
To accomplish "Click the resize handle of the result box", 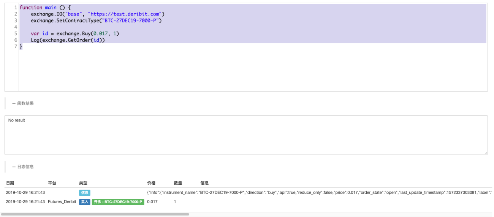I will coord(485,152).
